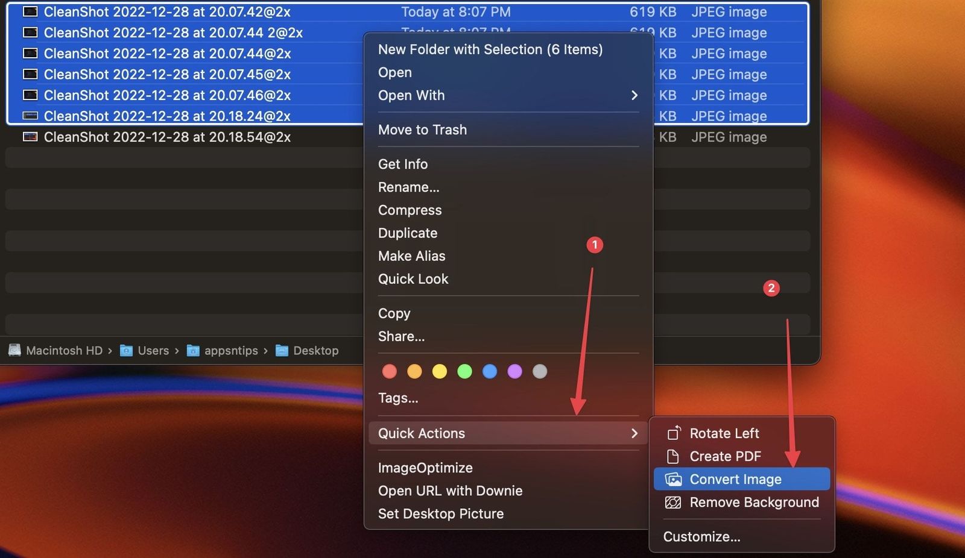The image size is (965, 558).
Task: Compress the selected items
Action: coord(410,210)
